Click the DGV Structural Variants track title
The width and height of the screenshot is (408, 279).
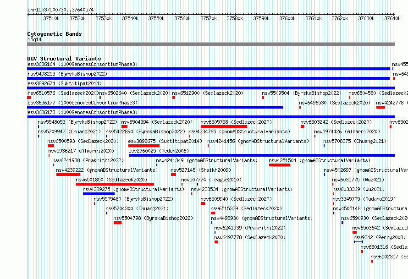(x=64, y=59)
